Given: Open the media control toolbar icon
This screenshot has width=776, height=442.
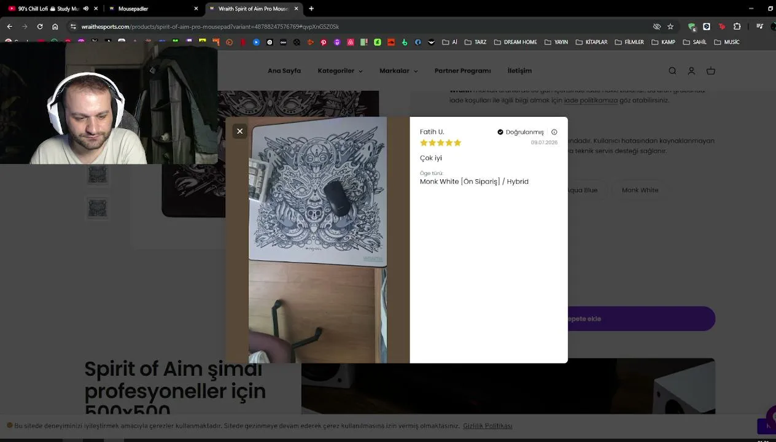Looking at the screenshot, I should point(760,26).
